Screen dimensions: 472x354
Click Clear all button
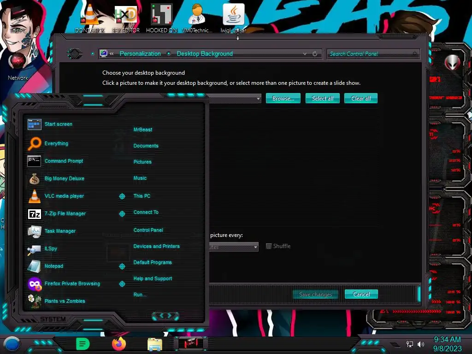pos(360,99)
